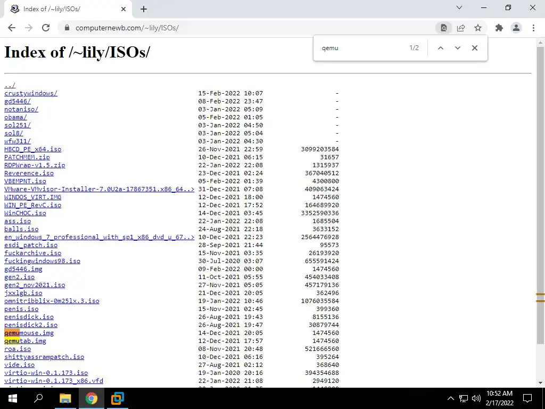View site information via padlock icon
Viewport: 545px width, 409px height.
(67, 28)
